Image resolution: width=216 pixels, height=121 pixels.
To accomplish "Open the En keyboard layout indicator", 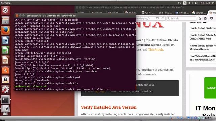I will 185,3.
